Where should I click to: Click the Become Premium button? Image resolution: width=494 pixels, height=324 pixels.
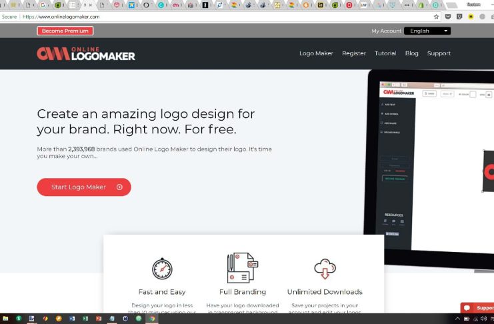(x=65, y=31)
